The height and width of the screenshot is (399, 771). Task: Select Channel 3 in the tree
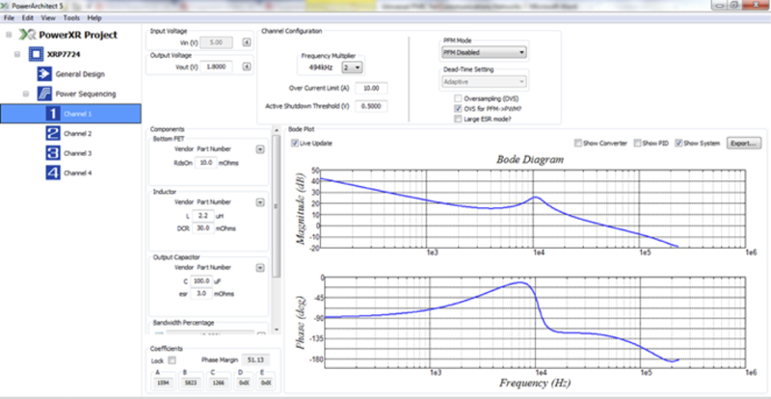click(x=78, y=153)
